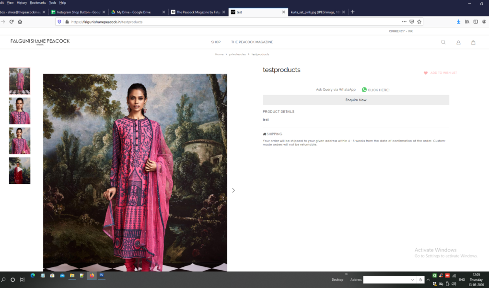
Task: Bookmark this page with the star icon
Action: point(419,22)
